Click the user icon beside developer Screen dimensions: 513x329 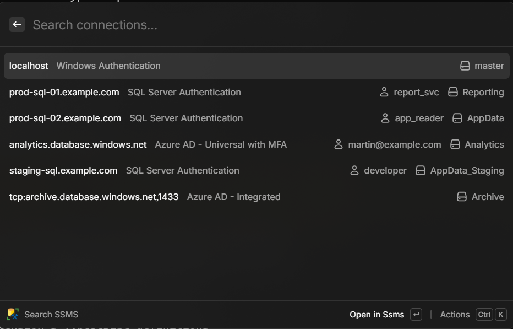pos(354,170)
